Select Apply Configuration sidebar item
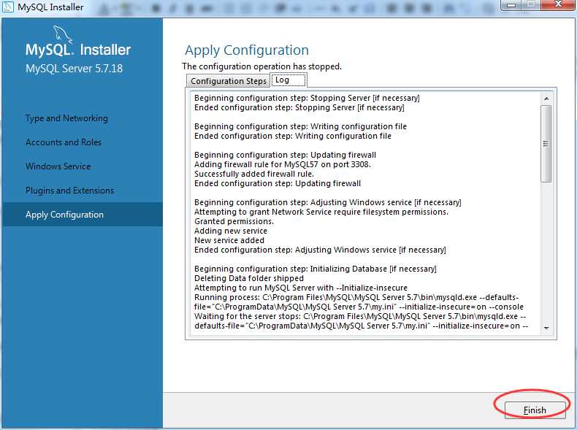 tap(83, 215)
